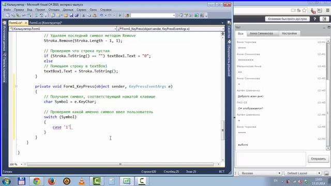Open Firefox from the taskbar
The width and height of the screenshot is (331, 186).
tap(52, 181)
